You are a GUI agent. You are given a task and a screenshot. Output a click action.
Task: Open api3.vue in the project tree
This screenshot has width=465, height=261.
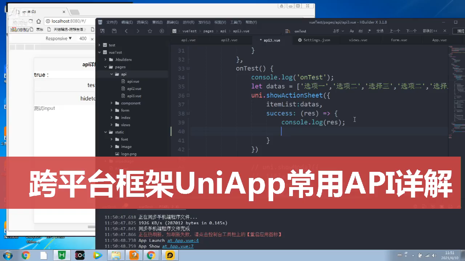pyautogui.click(x=134, y=96)
